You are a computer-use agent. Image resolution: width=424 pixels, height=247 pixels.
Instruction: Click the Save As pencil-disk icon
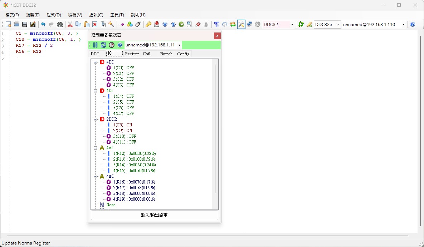click(33, 24)
